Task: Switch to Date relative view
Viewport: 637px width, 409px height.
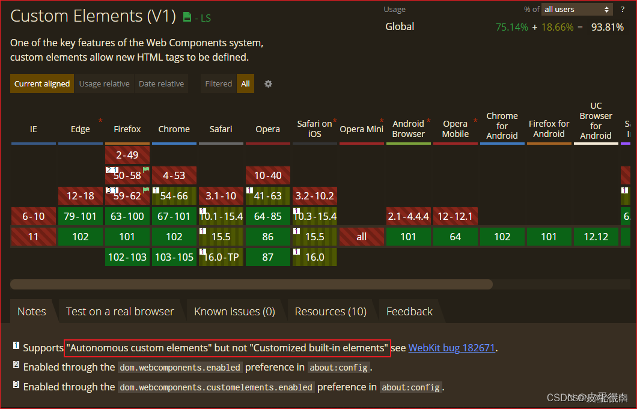Action: [x=161, y=83]
